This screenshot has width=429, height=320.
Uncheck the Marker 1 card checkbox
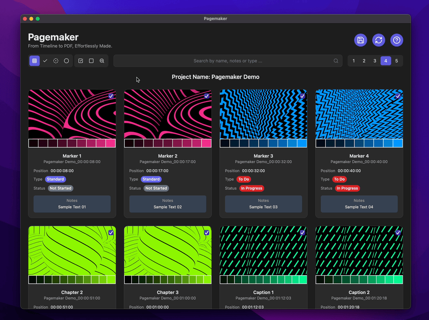(111, 96)
